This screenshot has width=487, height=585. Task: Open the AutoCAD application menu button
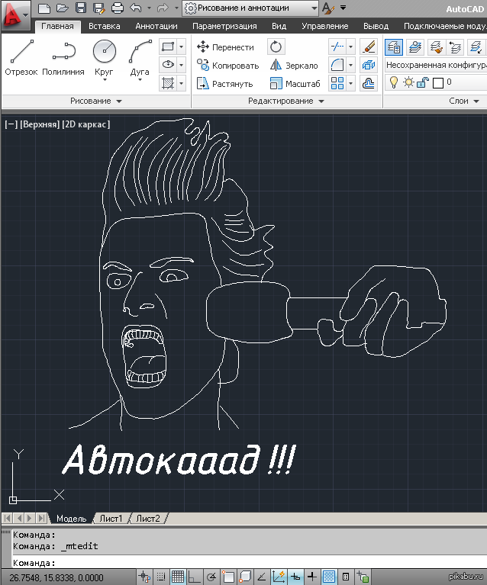pyautogui.click(x=15, y=16)
